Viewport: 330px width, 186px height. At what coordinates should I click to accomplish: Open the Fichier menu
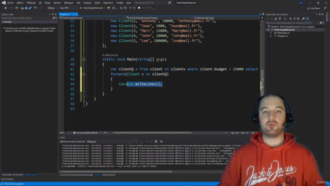(x=10, y=3)
